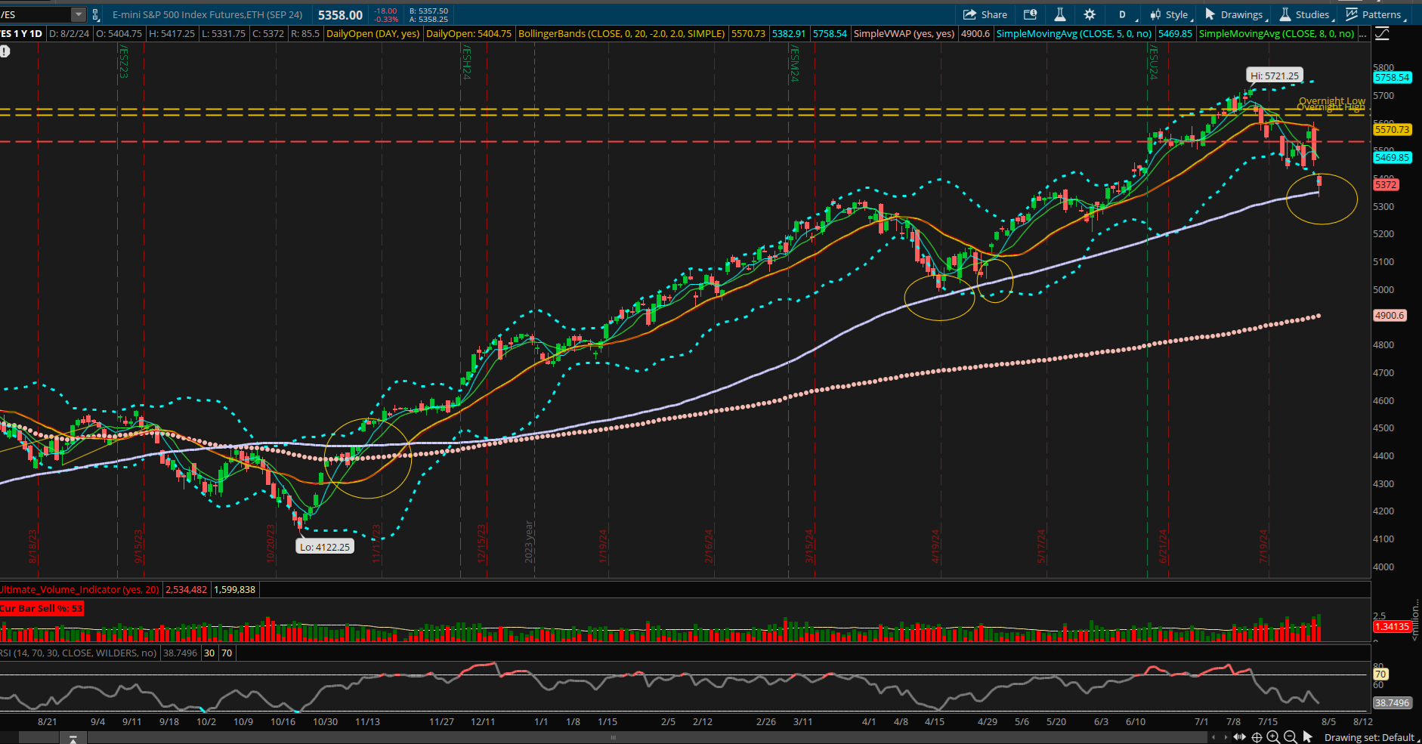1422x744 pixels.
Task: Click the symbol link chain icon
Action: pyautogui.click(x=95, y=14)
